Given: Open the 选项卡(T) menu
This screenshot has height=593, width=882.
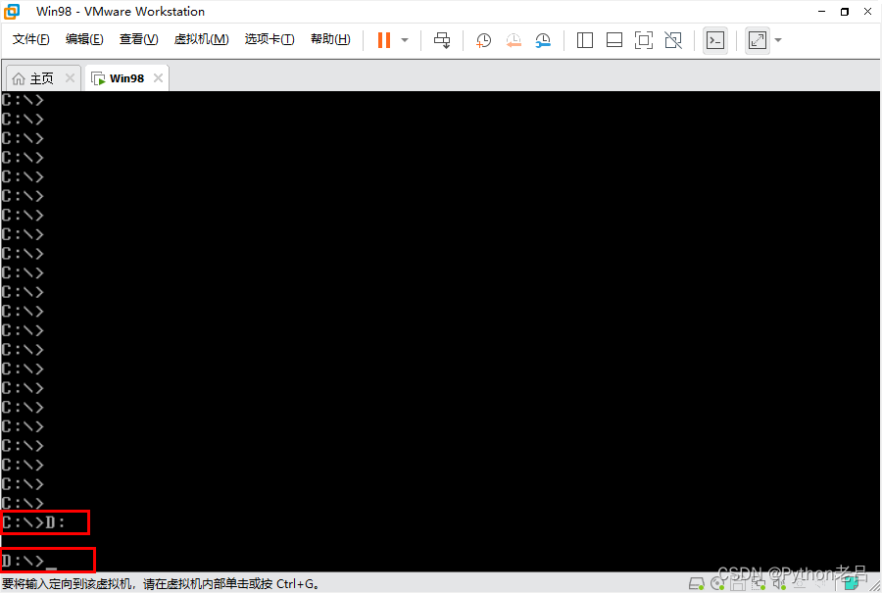Looking at the screenshot, I should coord(269,39).
